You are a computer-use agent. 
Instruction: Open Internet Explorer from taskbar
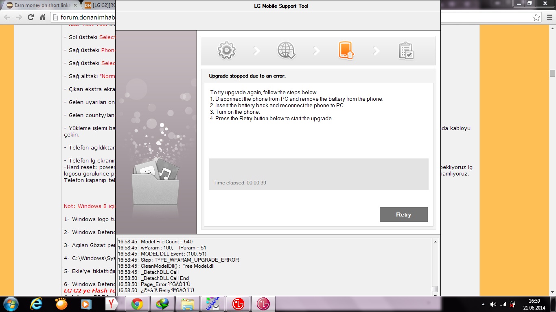tap(37, 304)
